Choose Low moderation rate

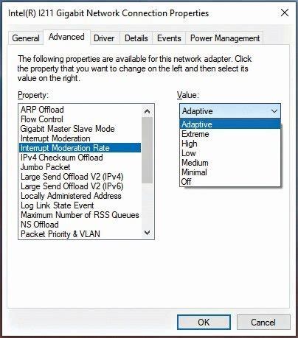pos(230,153)
